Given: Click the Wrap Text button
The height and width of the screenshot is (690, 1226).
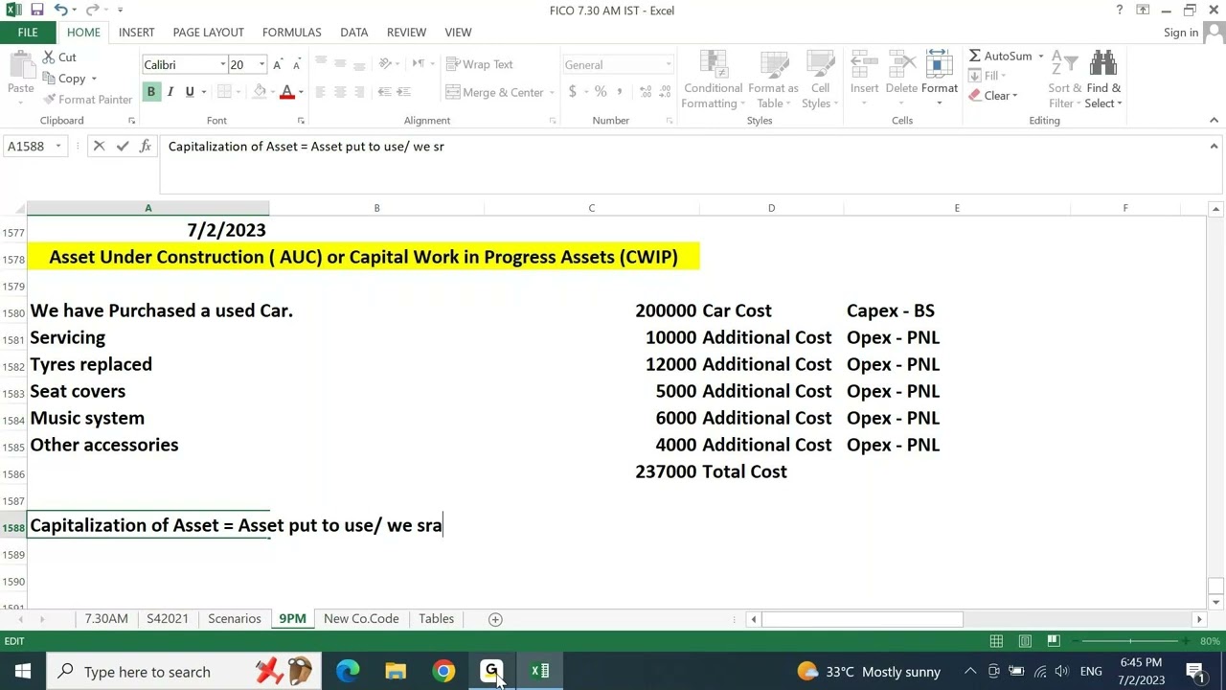Looking at the screenshot, I should [480, 64].
